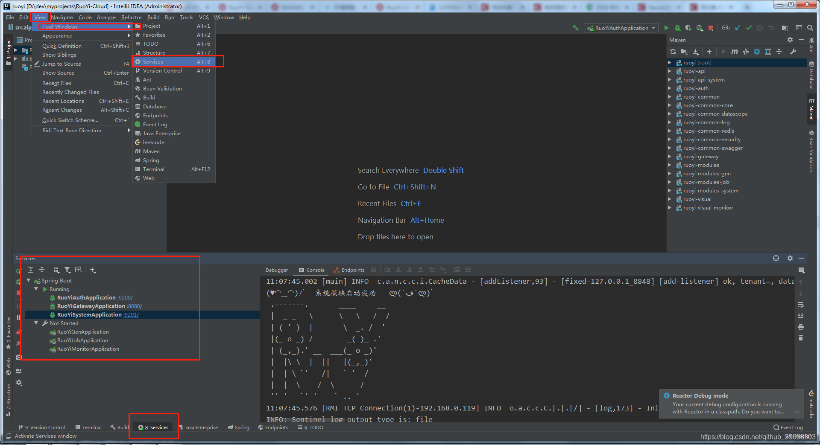The width and height of the screenshot is (820, 445).
Task: Expand All in Services toolbar
Action: [31, 270]
